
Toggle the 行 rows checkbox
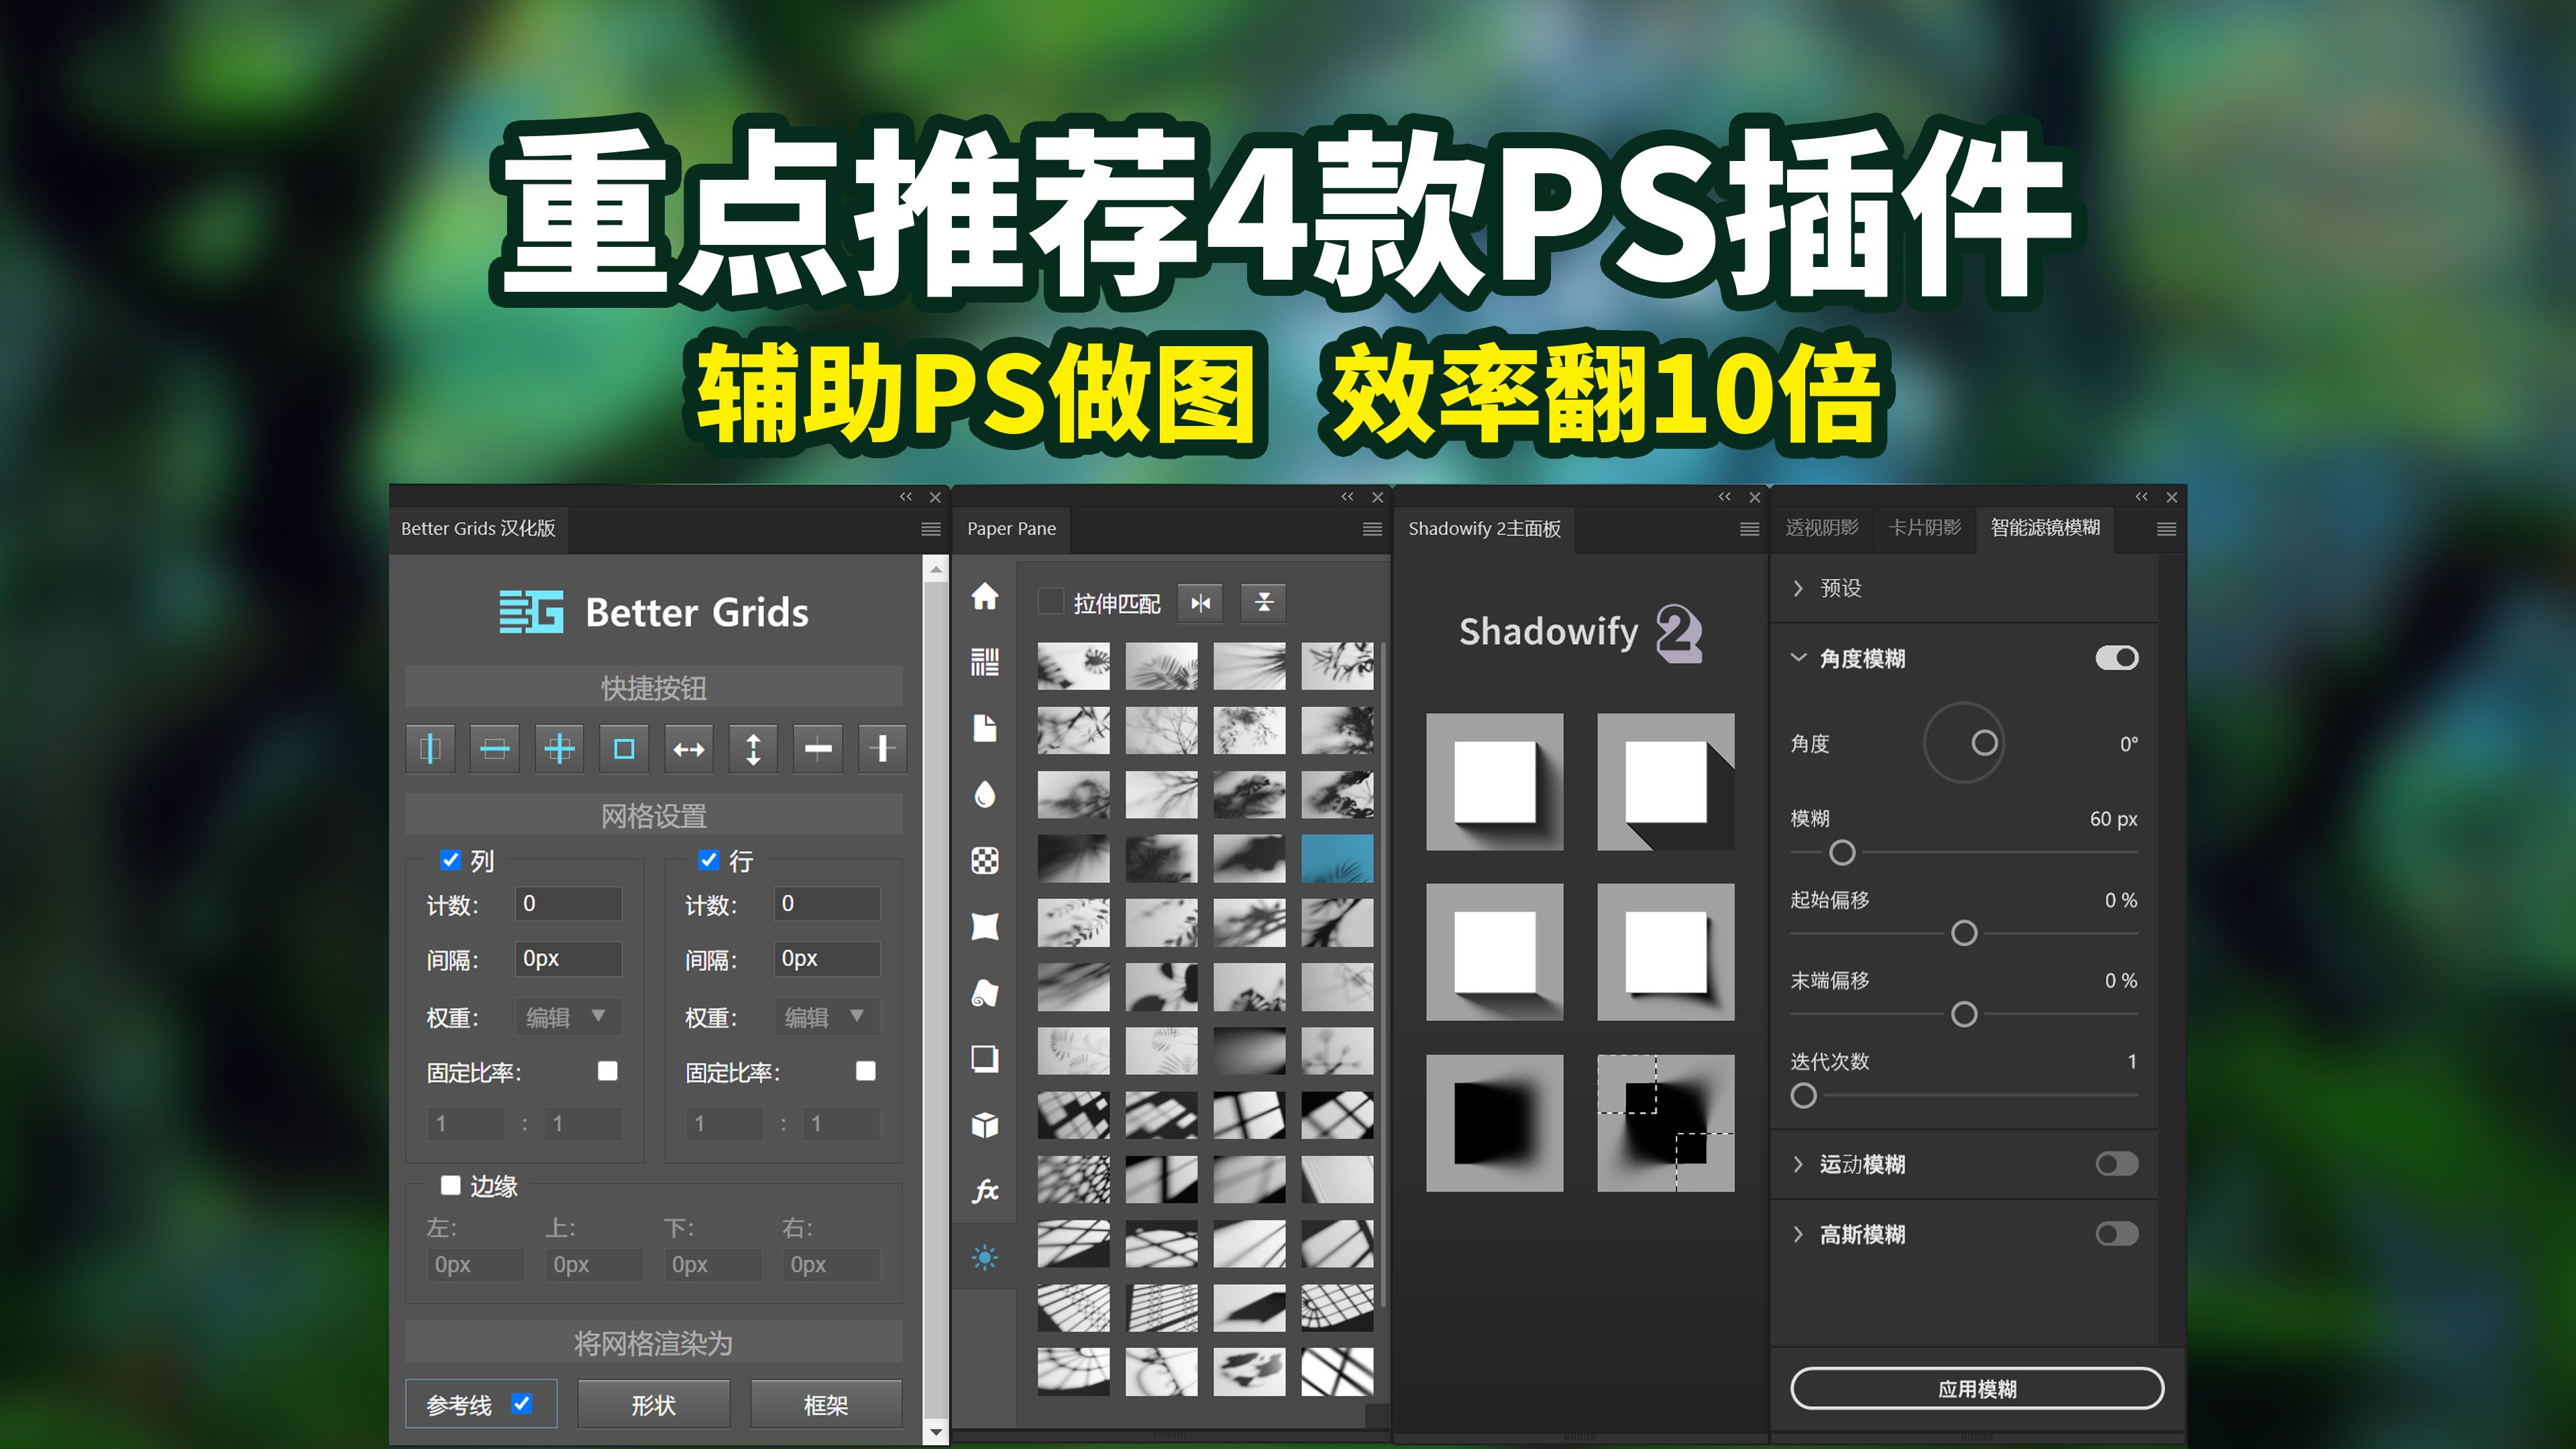(709, 860)
